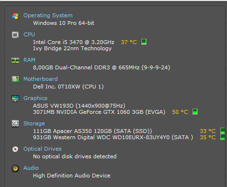Click the disc Optical Drives icon
Image resolution: width=227 pixels, height=187 pixels.
(x=15, y=149)
